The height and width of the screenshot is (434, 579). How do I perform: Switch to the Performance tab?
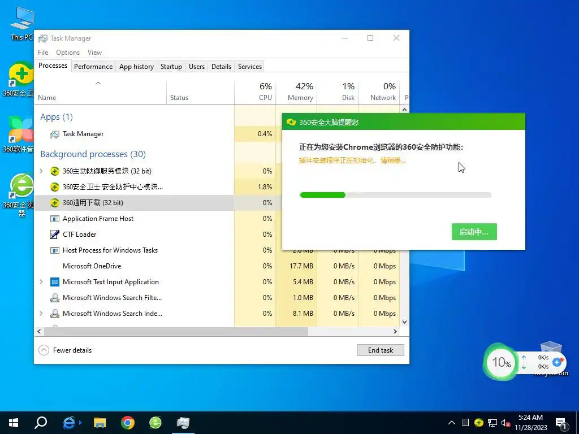coord(93,67)
